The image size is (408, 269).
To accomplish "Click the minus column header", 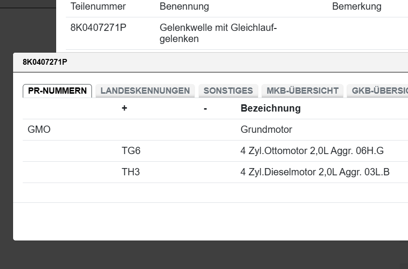I will 206,108.
